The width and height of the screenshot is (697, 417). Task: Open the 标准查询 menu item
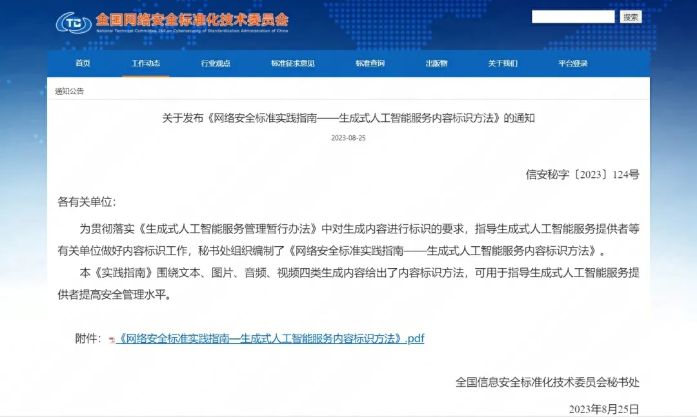point(370,63)
